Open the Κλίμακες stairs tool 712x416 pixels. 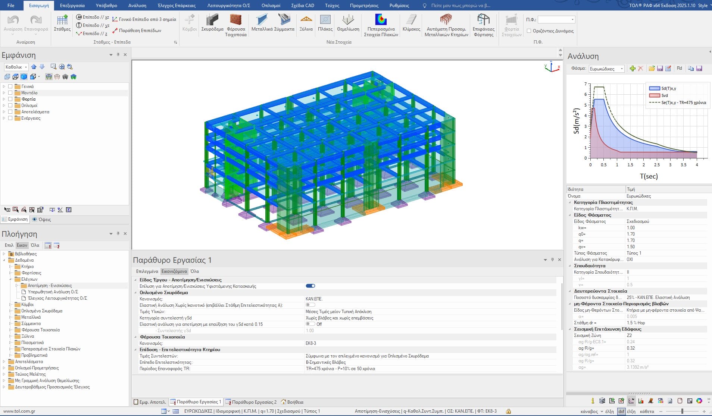pyautogui.click(x=411, y=23)
